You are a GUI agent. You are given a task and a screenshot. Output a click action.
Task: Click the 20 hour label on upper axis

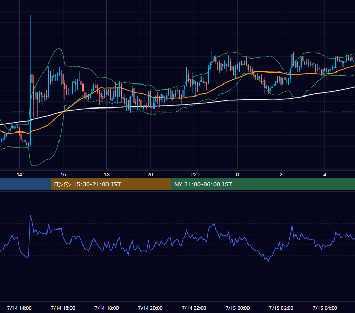(150, 175)
